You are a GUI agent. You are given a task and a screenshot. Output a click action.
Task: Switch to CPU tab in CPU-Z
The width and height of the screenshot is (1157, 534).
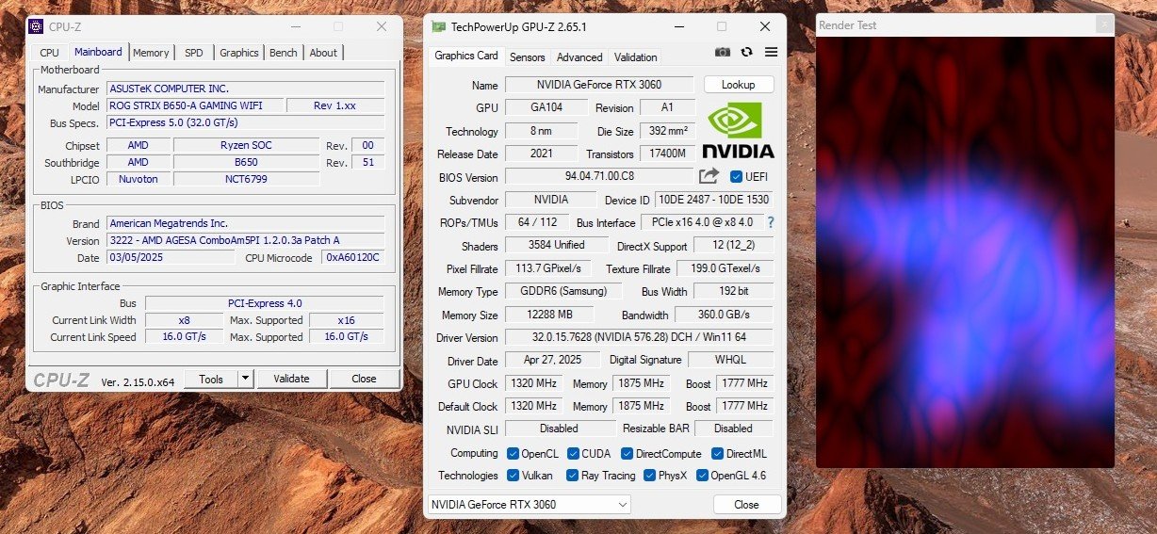click(x=49, y=53)
